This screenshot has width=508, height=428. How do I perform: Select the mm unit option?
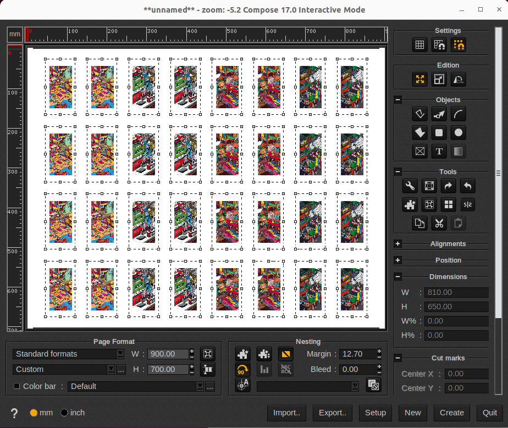click(34, 413)
